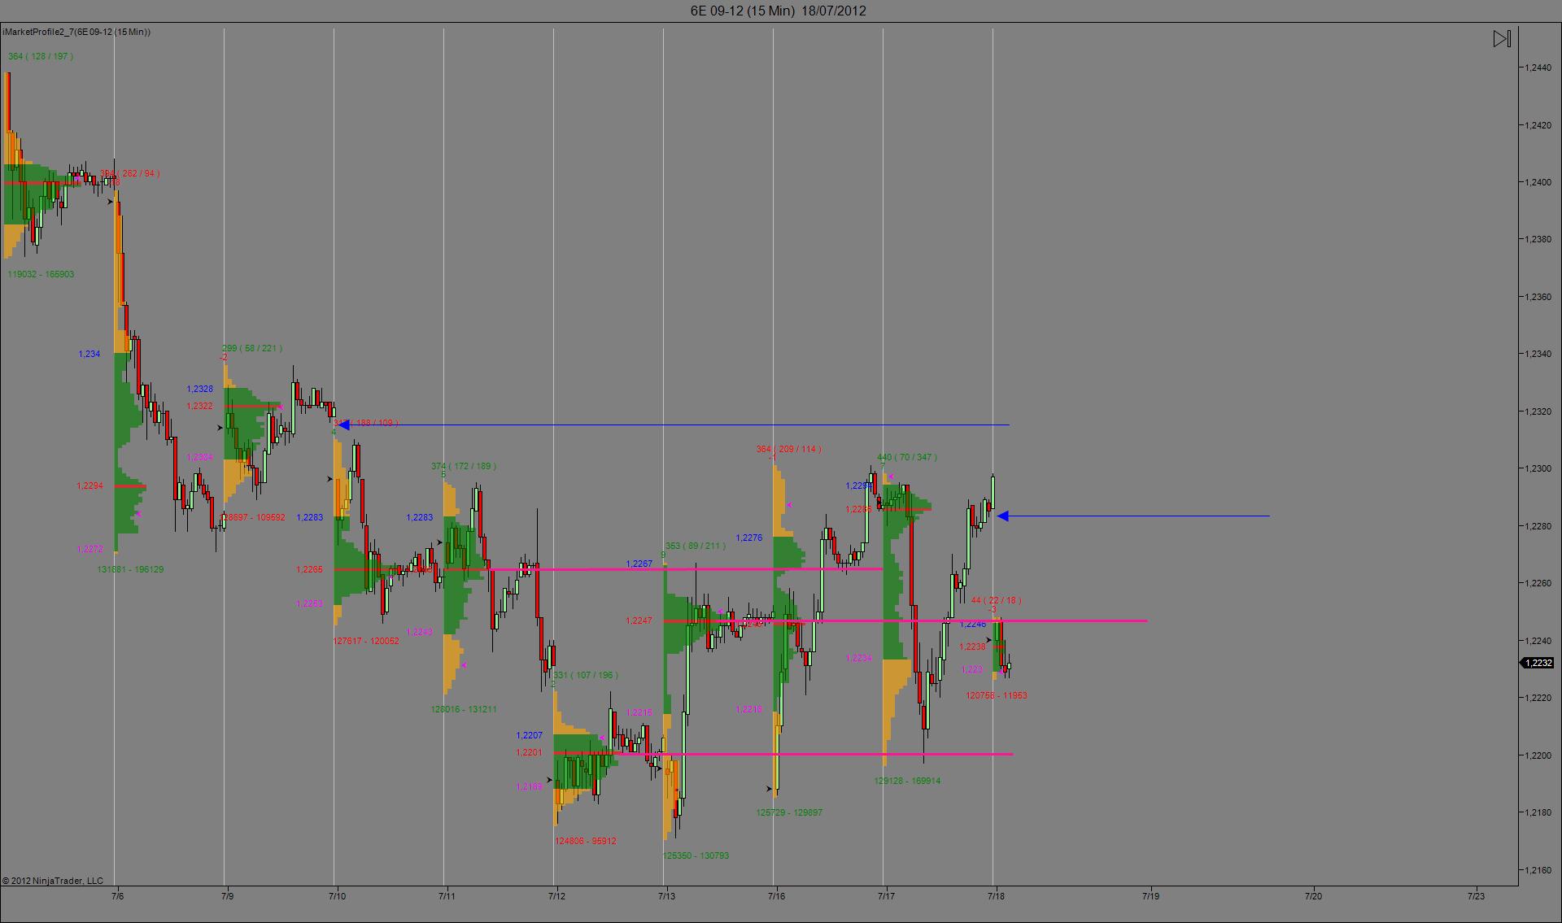
Task: Click the 7/19 date label on time axis
Action: point(1150,896)
